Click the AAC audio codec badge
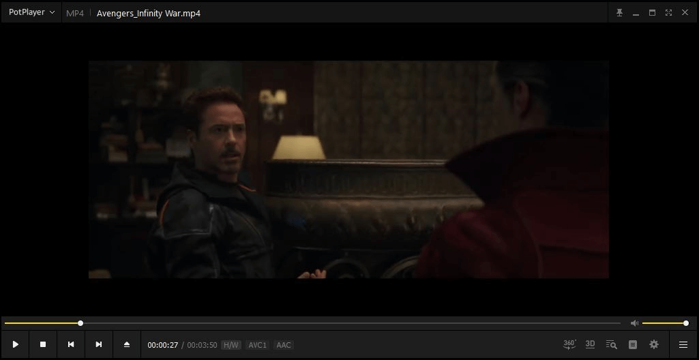Screen dimensions: 699x360 284,345
